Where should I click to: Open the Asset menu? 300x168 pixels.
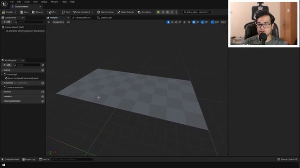[x=27, y=2]
